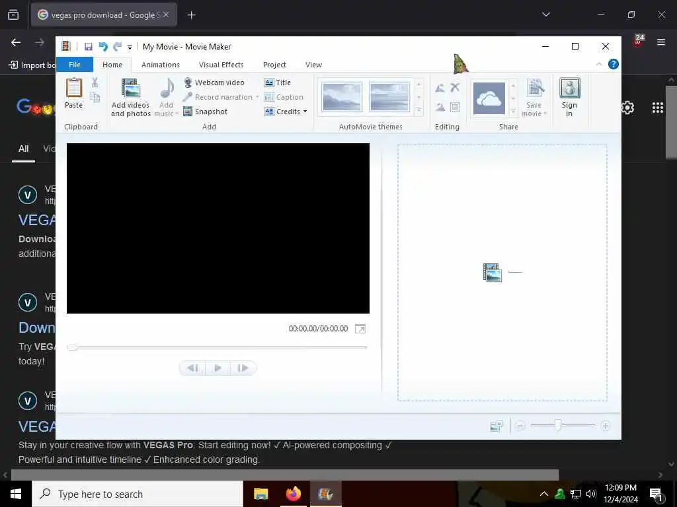This screenshot has width=677, height=507.
Task: Select the second AutoMovie theme thumbnail
Action: (x=389, y=97)
